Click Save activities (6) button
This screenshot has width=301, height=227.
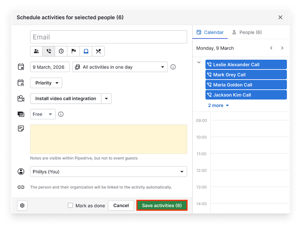(x=162, y=206)
